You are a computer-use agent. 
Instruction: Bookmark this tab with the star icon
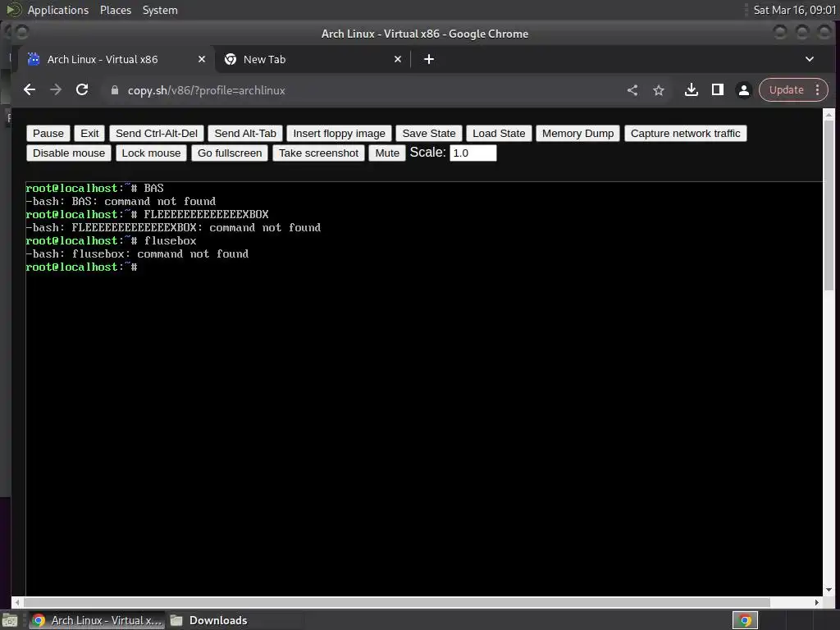(659, 90)
